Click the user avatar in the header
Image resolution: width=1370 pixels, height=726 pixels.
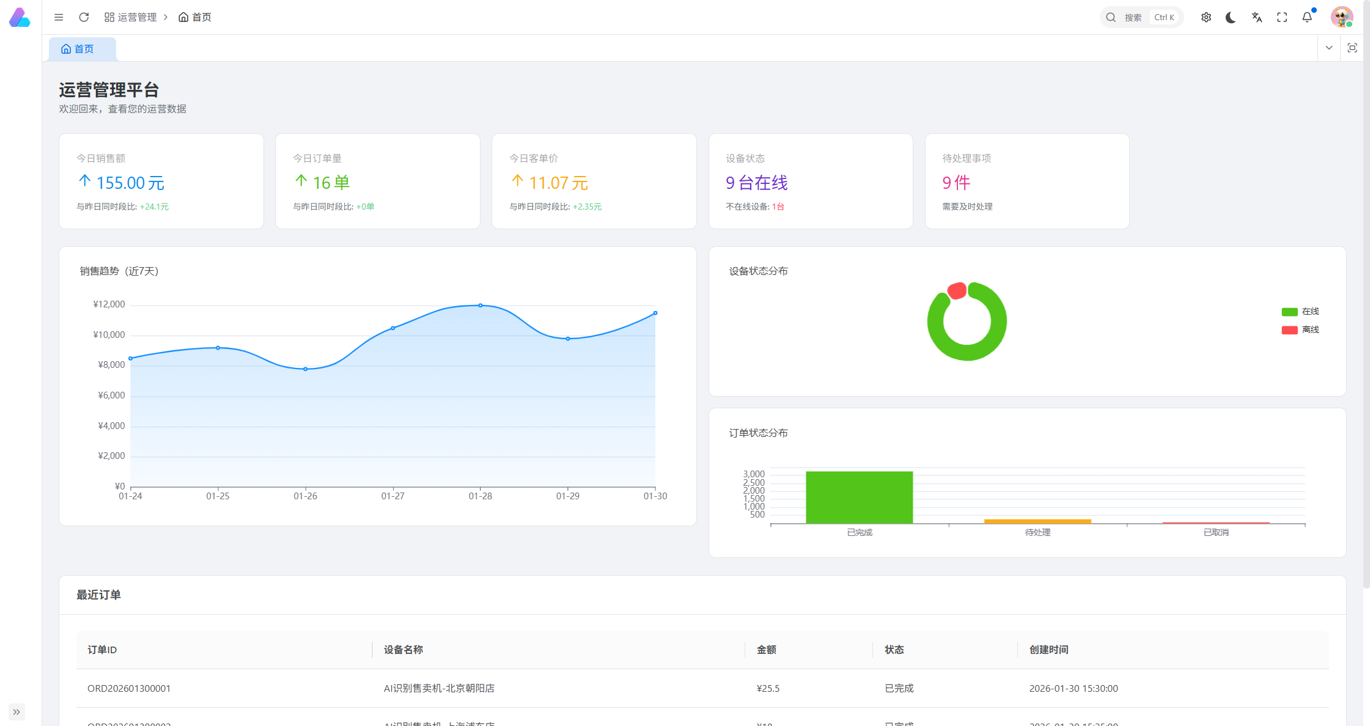point(1341,17)
